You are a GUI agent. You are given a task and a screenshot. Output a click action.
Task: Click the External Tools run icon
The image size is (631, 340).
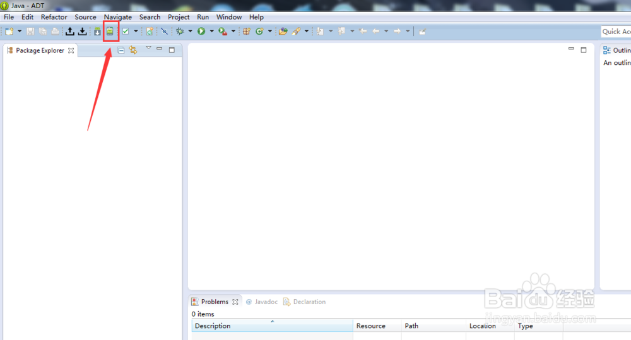[x=223, y=31]
